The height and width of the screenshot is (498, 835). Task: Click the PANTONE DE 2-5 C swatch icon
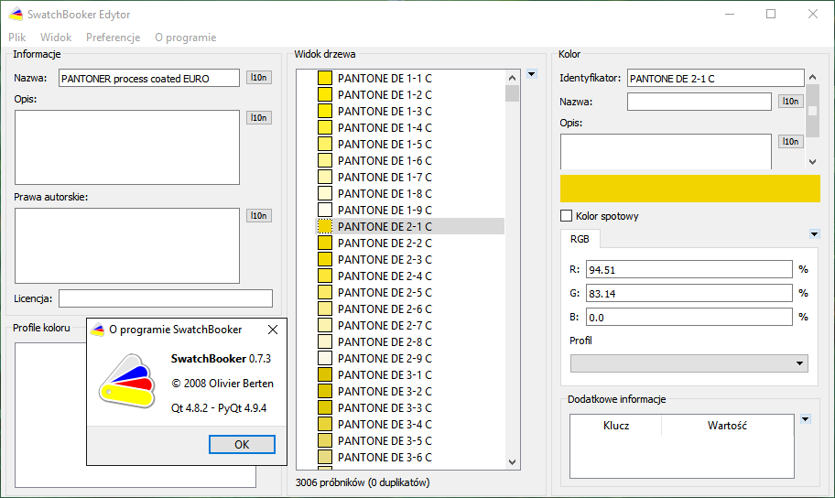325,293
